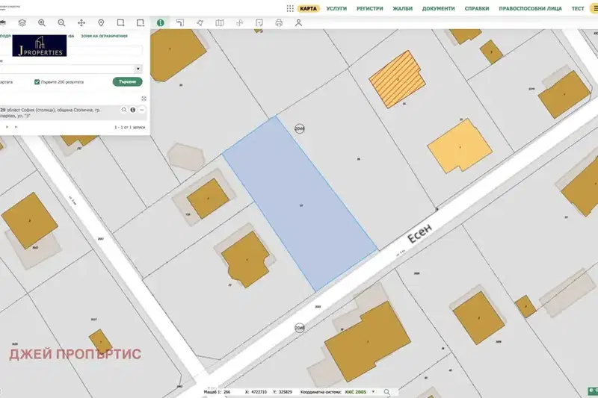The height and width of the screenshot is (398, 598).
Task: Open the user profile icon in toolbar
Action: pos(298,23)
